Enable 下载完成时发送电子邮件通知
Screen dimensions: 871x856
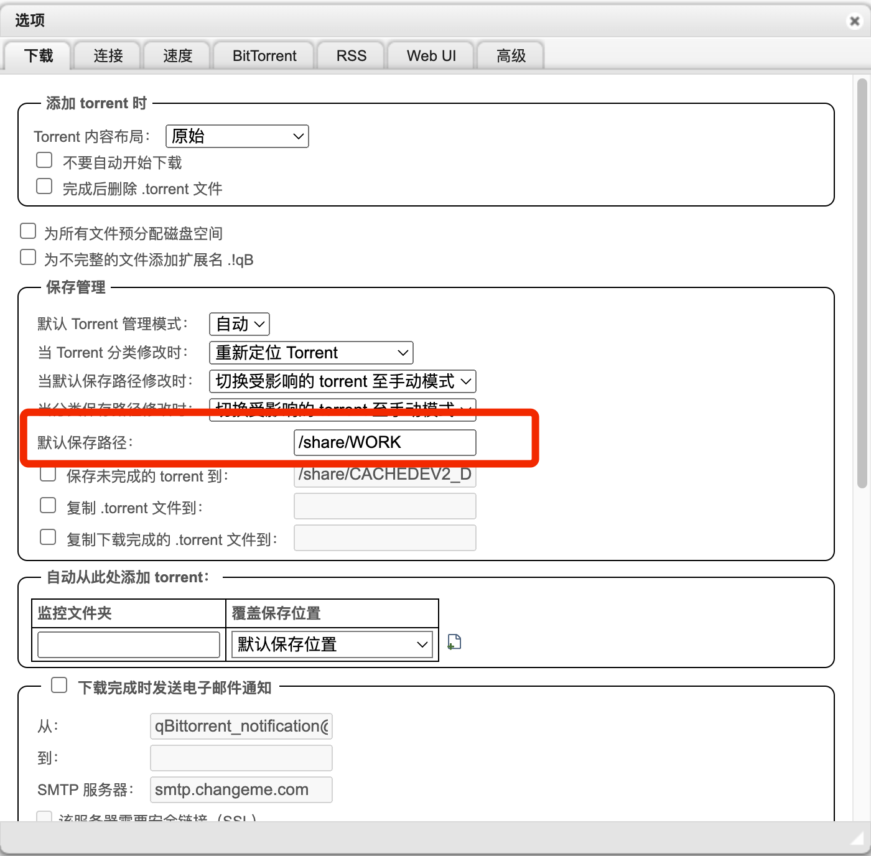[x=59, y=685]
